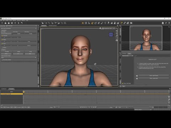
Task: Click the yellow highlighted toolbar icon before Render group
Action: (x=121, y=23)
